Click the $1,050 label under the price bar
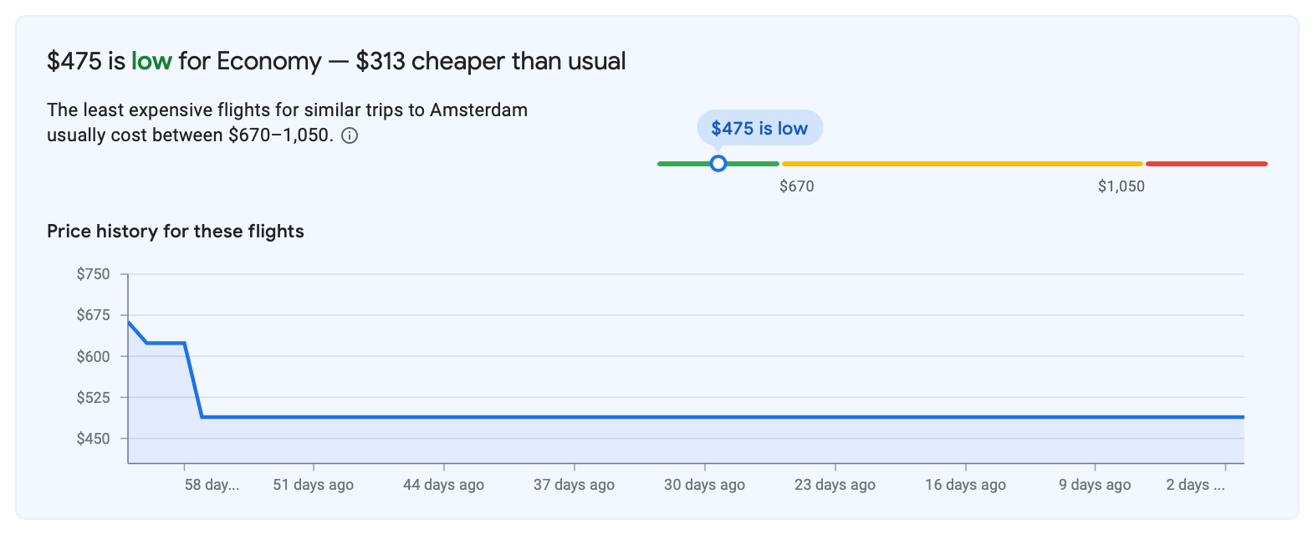Screen dimensions: 1313x545 click(x=1121, y=186)
